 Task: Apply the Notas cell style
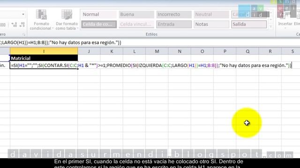211,24
